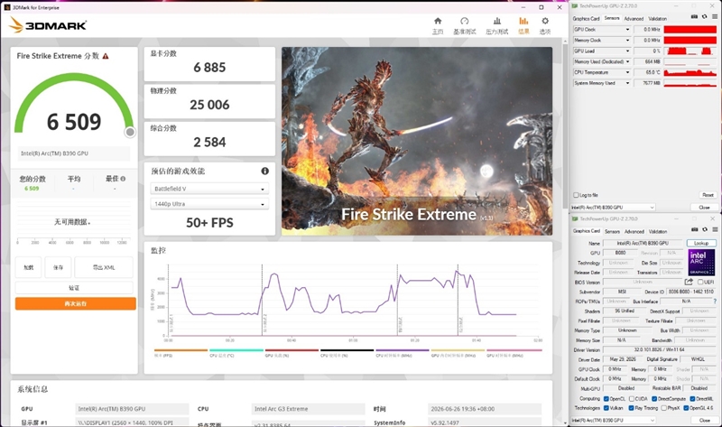
Task: Click the orange FPS legend swatch
Action: tap(181, 350)
